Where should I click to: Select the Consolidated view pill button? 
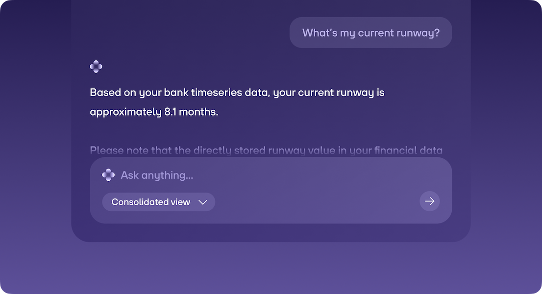click(x=158, y=201)
